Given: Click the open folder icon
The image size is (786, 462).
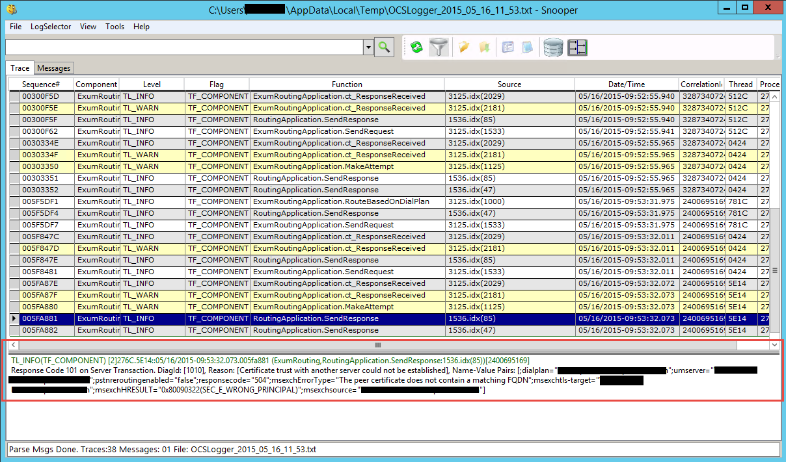Looking at the screenshot, I should pos(463,47).
